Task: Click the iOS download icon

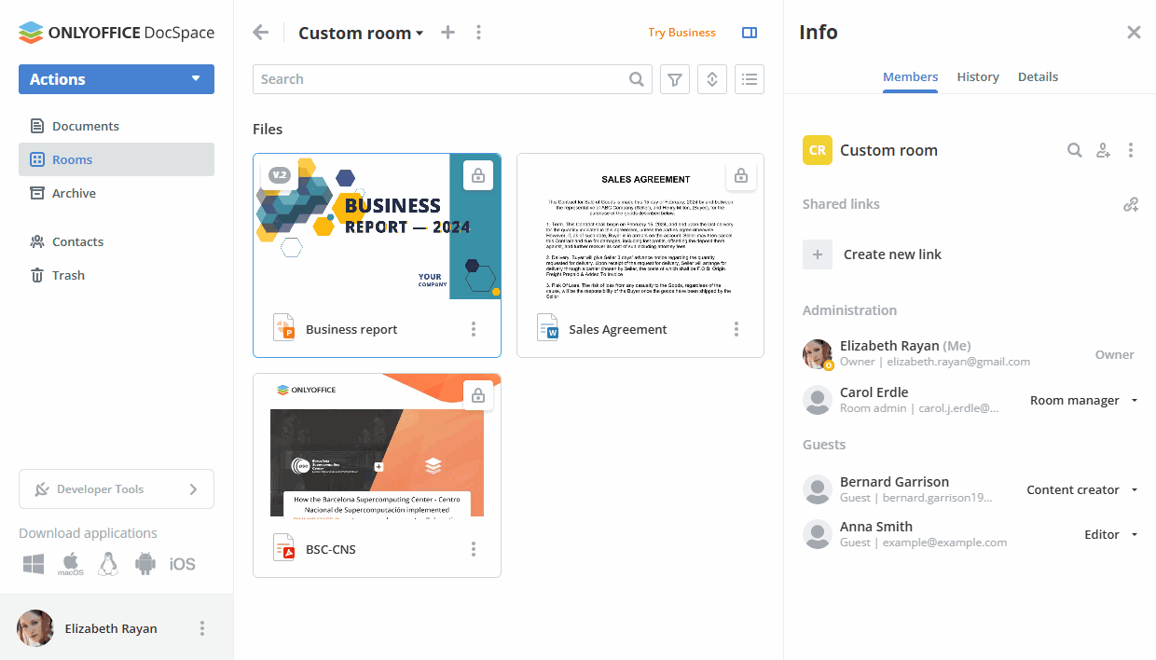Action: pos(183,564)
